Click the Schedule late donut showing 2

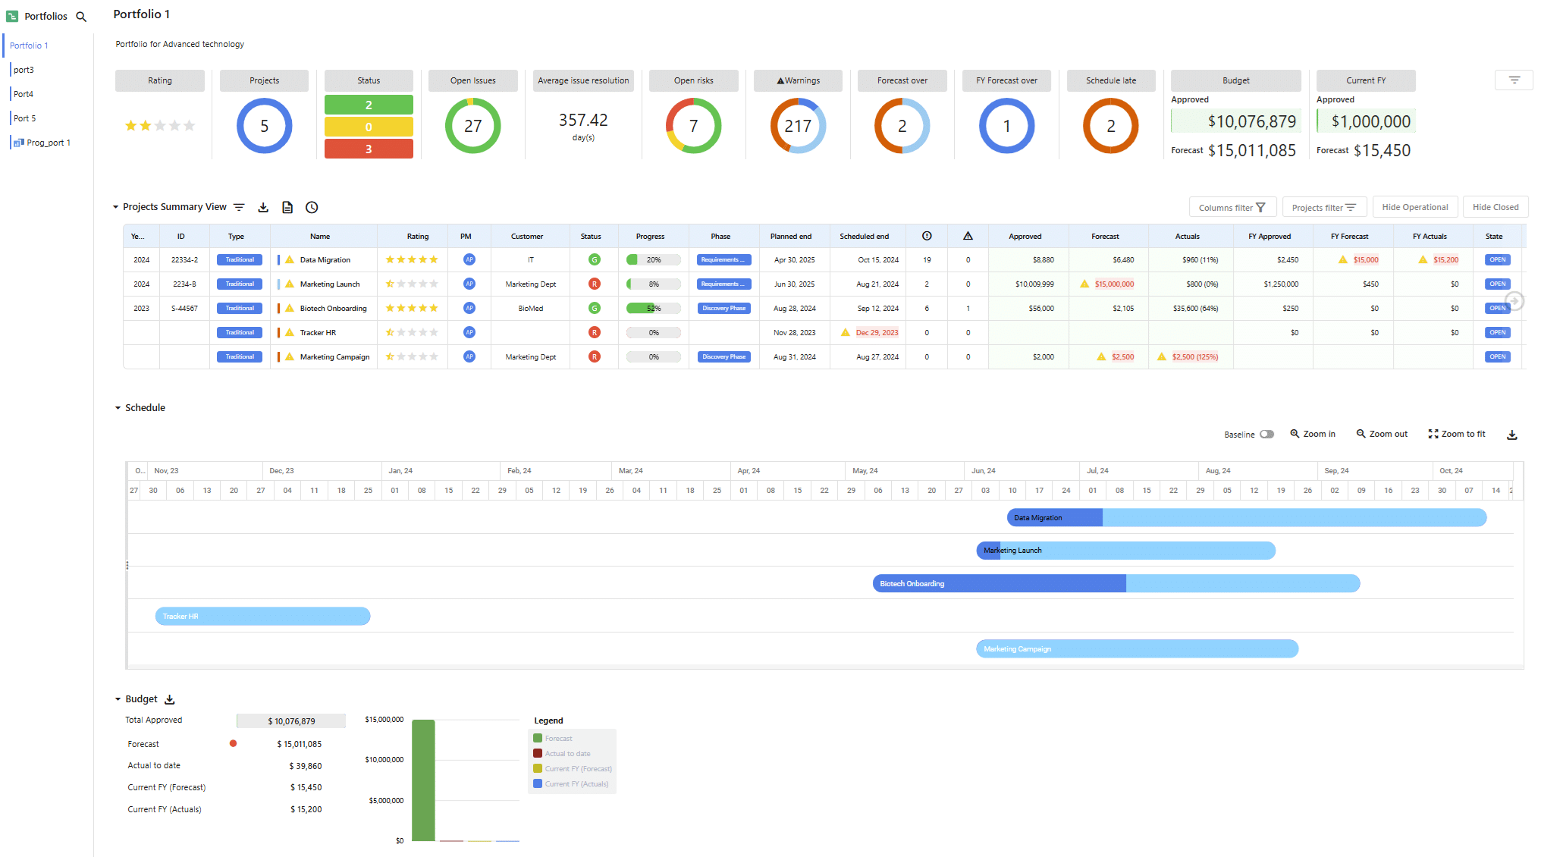pyautogui.click(x=1111, y=126)
